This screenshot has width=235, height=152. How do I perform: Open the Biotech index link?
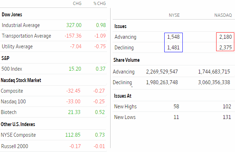click(x=9, y=112)
